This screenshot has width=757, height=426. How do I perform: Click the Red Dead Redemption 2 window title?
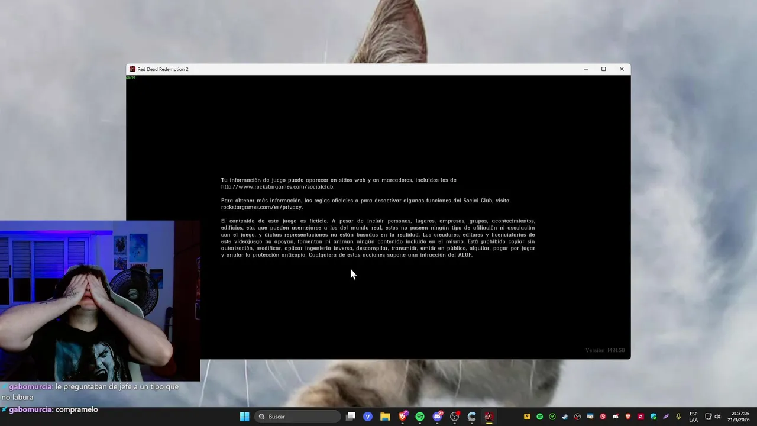coord(163,69)
